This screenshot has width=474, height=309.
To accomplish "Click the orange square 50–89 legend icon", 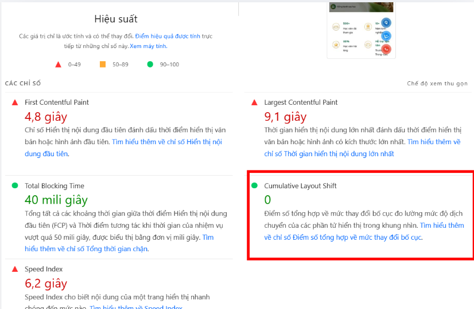I will pyautogui.click(x=103, y=64).
